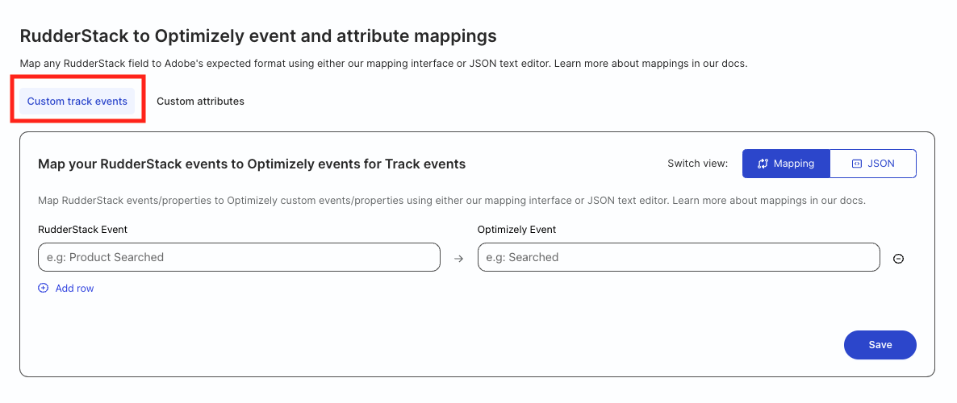This screenshot has width=957, height=403.
Task: Click the page heading about event mappings
Action: click(x=258, y=36)
